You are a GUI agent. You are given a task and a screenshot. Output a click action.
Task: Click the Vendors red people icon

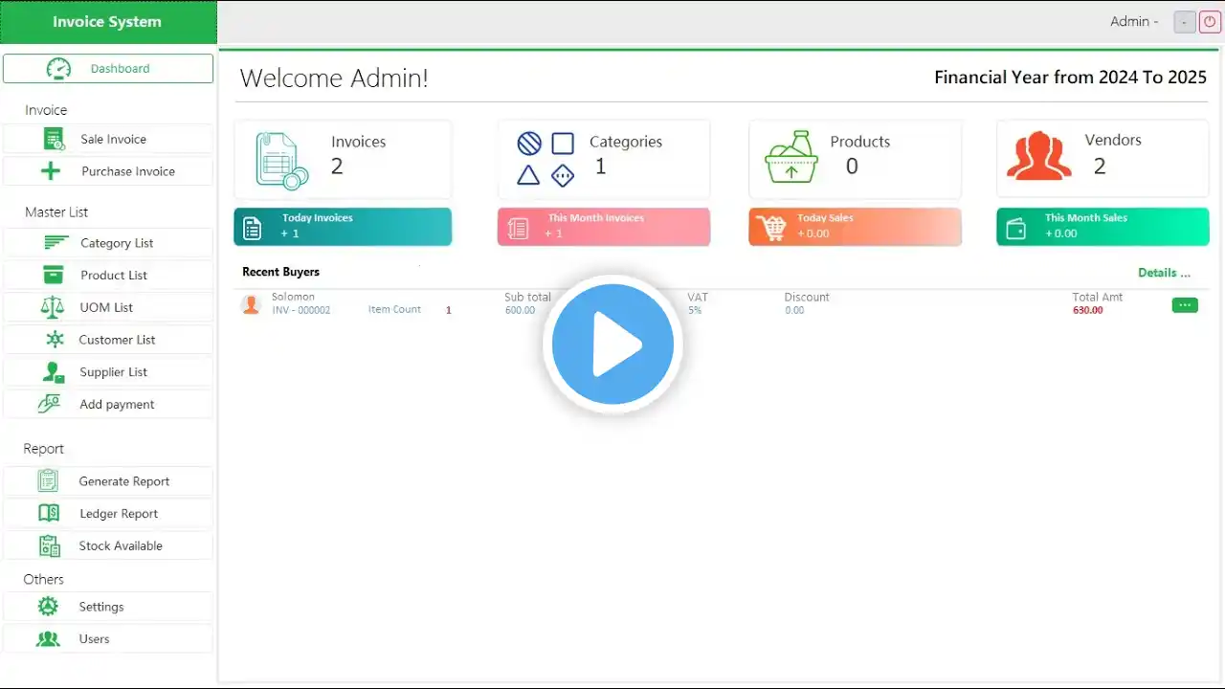1039,157
